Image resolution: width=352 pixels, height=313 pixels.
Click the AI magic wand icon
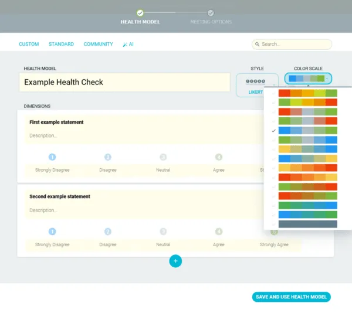[x=125, y=45]
